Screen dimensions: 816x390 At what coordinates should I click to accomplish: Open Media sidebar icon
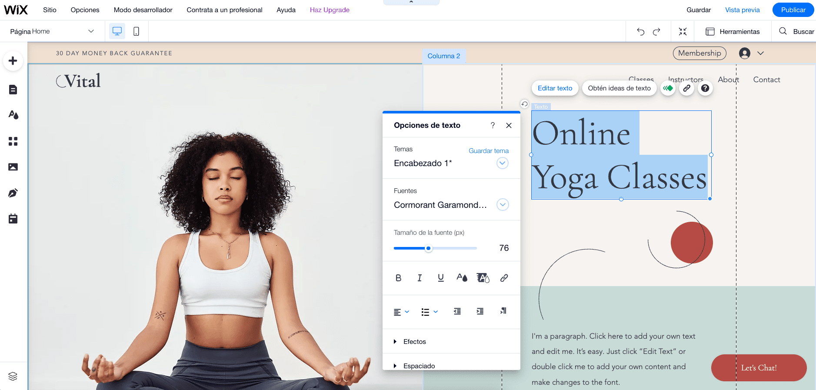pyautogui.click(x=13, y=167)
